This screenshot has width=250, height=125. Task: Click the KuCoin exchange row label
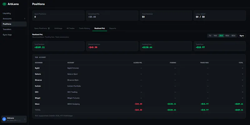tap(38, 86)
